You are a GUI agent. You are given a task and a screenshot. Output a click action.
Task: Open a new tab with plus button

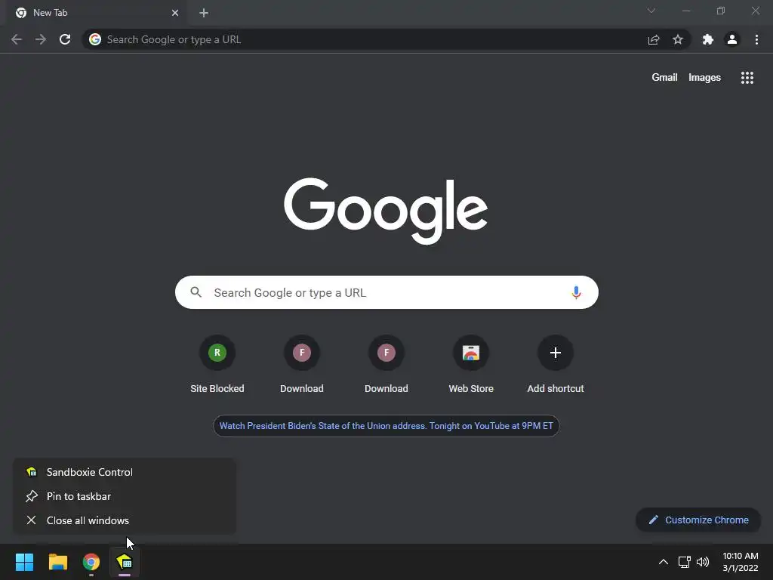click(x=204, y=13)
